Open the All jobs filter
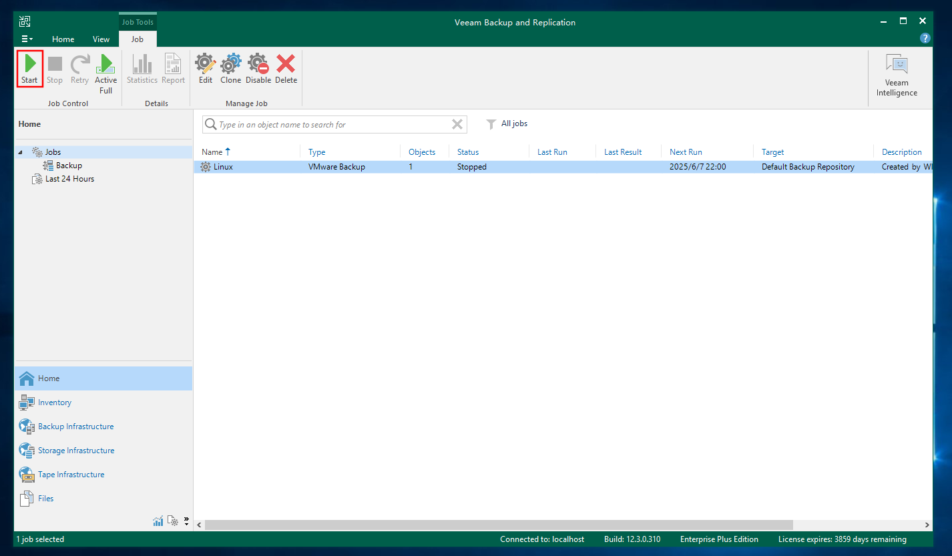 click(x=514, y=123)
